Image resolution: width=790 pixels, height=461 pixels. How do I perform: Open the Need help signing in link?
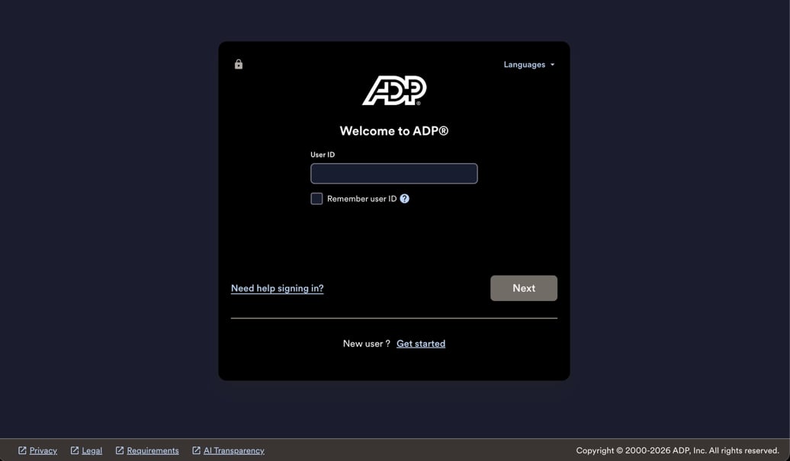[x=277, y=288]
